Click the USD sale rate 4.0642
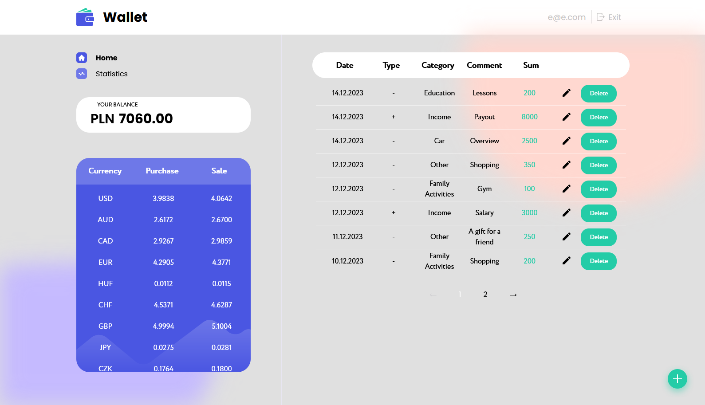705x405 pixels. pyautogui.click(x=221, y=198)
